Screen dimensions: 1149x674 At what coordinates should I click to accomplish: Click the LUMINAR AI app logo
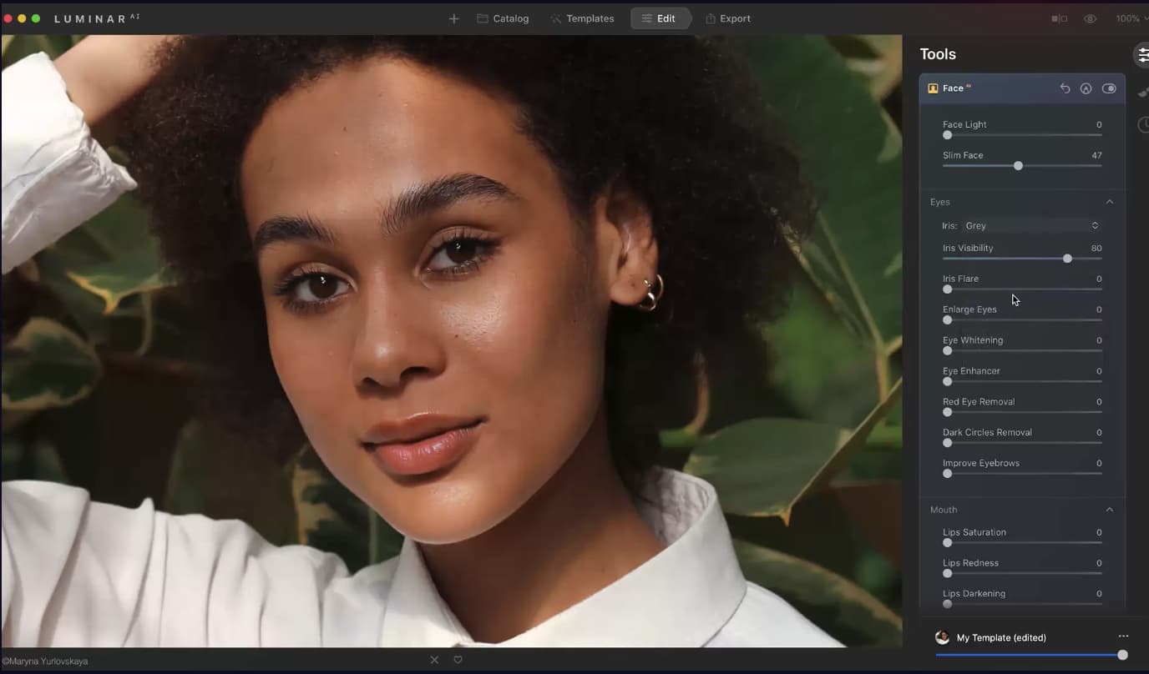[97, 18]
